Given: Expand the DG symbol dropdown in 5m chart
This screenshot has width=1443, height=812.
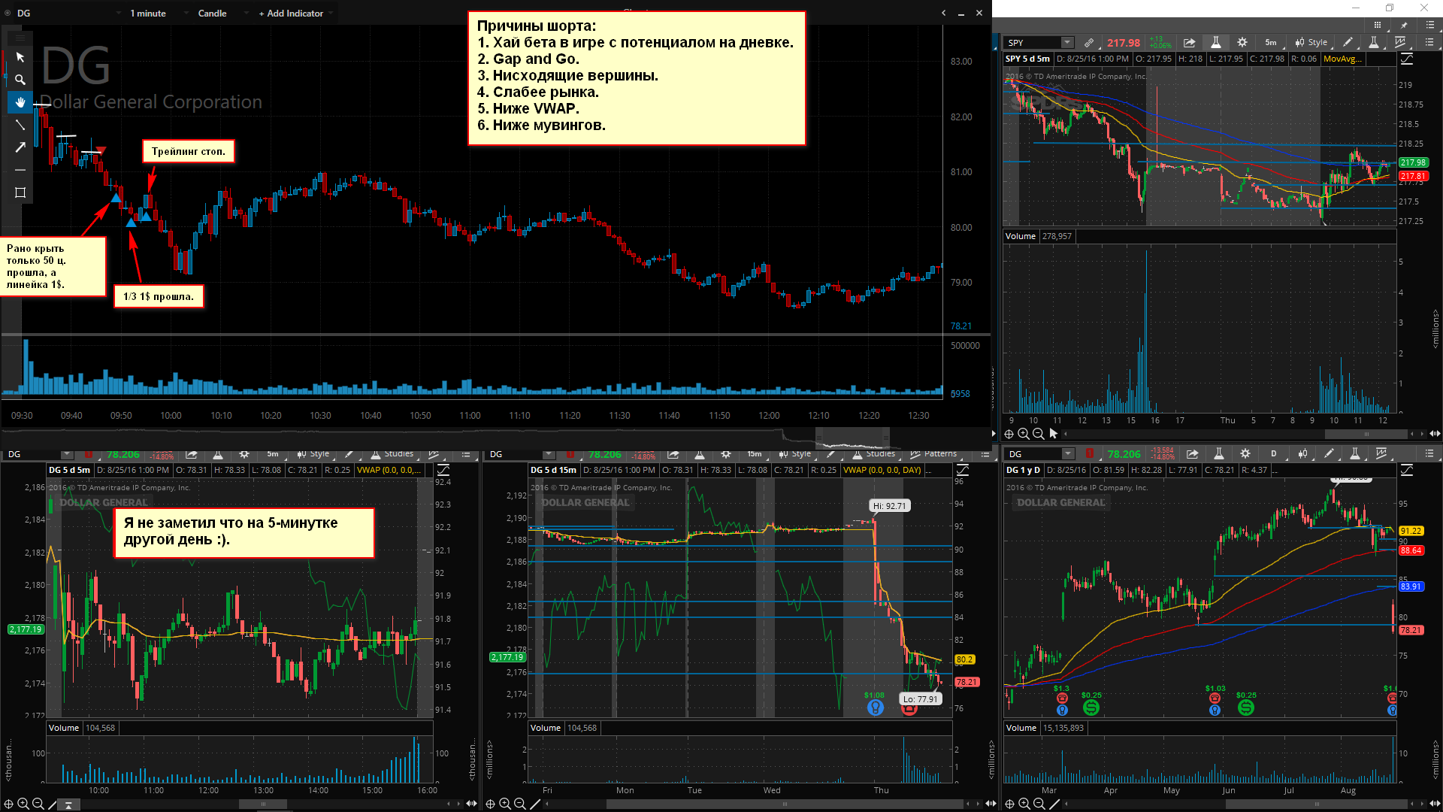Looking at the screenshot, I should [66, 454].
